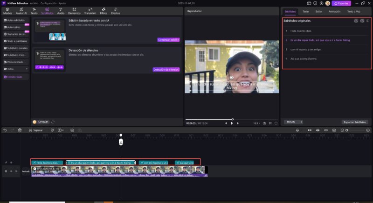Open the Avatar AI tool
Screen dimensions: 373x203
click(21, 10)
